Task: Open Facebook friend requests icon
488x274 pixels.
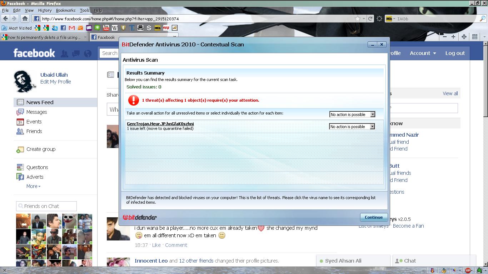Action: (64, 54)
